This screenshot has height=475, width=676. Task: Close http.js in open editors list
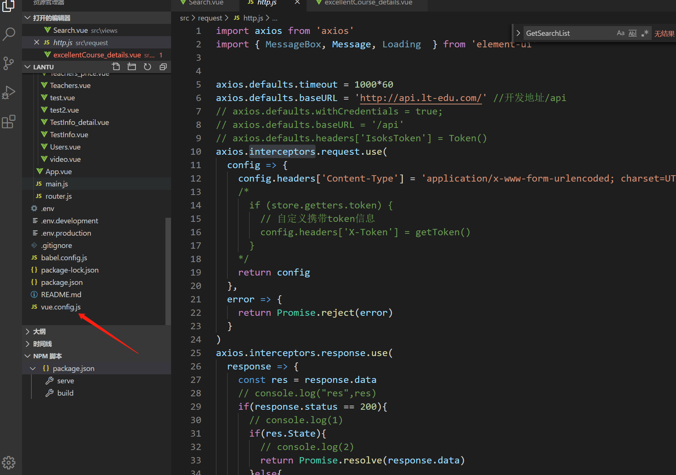coord(37,43)
